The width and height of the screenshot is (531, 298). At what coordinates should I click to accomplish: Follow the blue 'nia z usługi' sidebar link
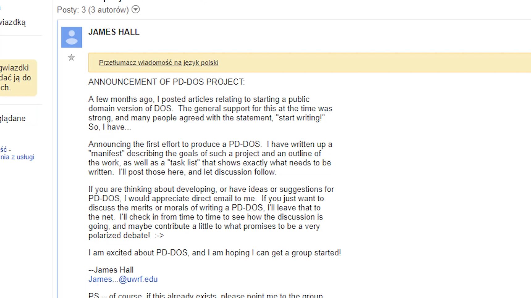tap(17, 157)
